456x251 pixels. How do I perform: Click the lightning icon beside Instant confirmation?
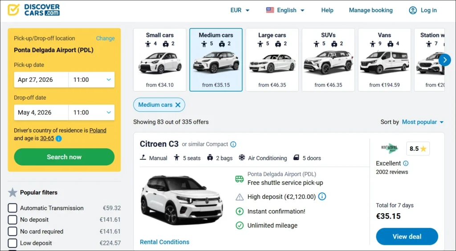[239, 211]
